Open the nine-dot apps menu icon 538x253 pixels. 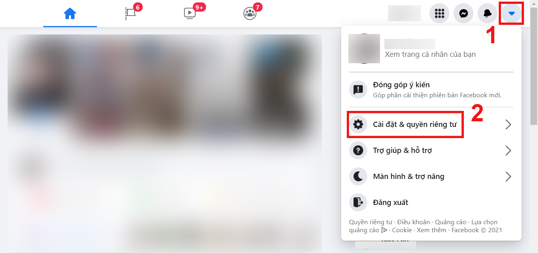click(439, 14)
